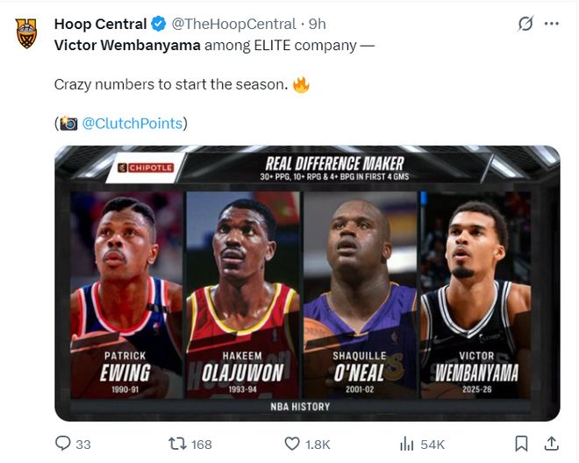The width and height of the screenshot is (579, 463).
Task: Click the Victor Wembanyama image panel
Action: pyautogui.click(x=476, y=289)
